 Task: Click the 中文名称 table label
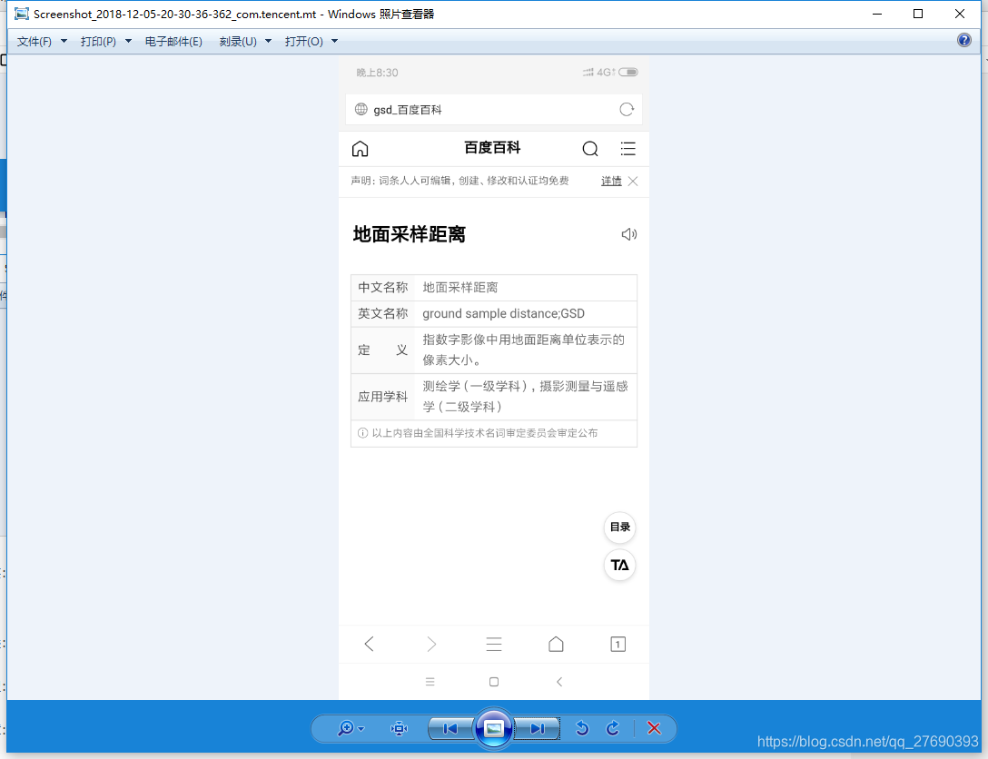pyautogui.click(x=383, y=287)
